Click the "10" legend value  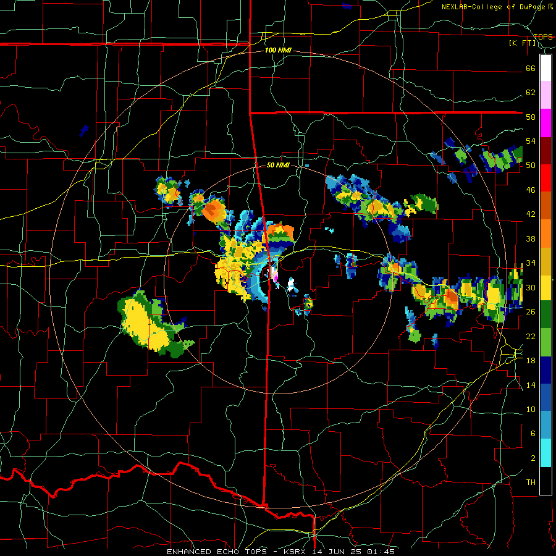click(x=531, y=409)
